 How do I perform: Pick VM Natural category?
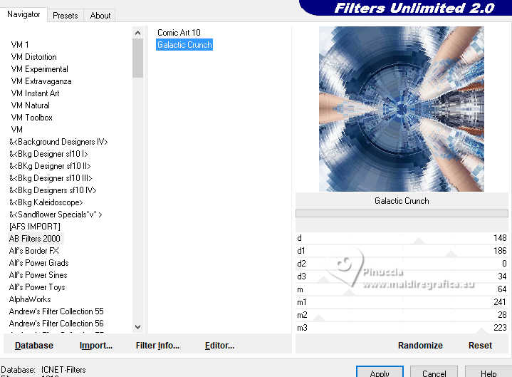(x=31, y=105)
